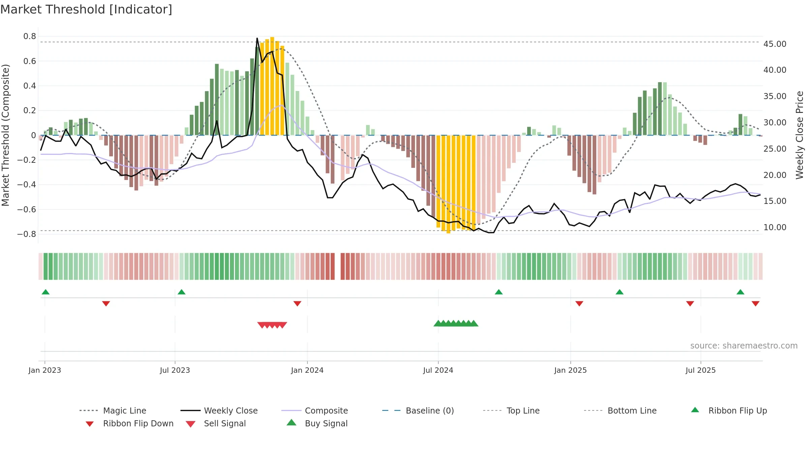Click the red flip-down triangle around Mar 2023

pyautogui.click(x=106, y=304)
